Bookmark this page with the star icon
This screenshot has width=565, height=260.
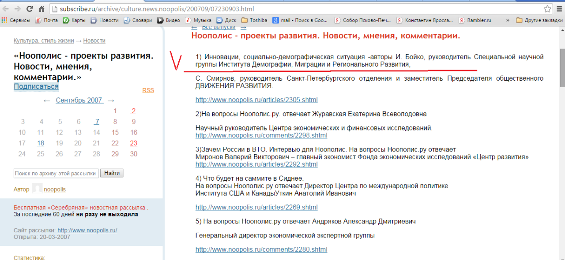coord(547,9)
